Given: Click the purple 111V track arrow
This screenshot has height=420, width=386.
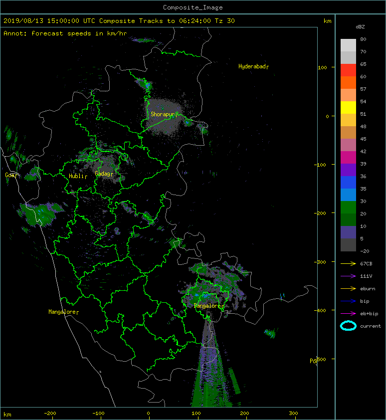Looking at the screenshot, I should point(348,276).
